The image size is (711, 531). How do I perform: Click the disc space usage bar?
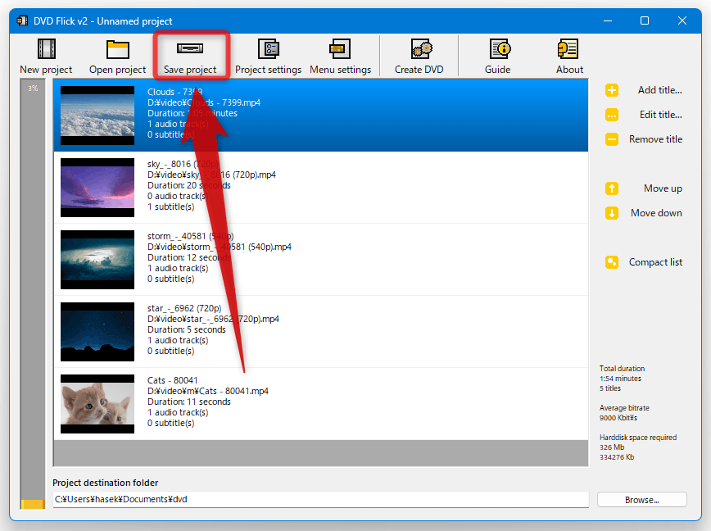[x=33, y=294]
